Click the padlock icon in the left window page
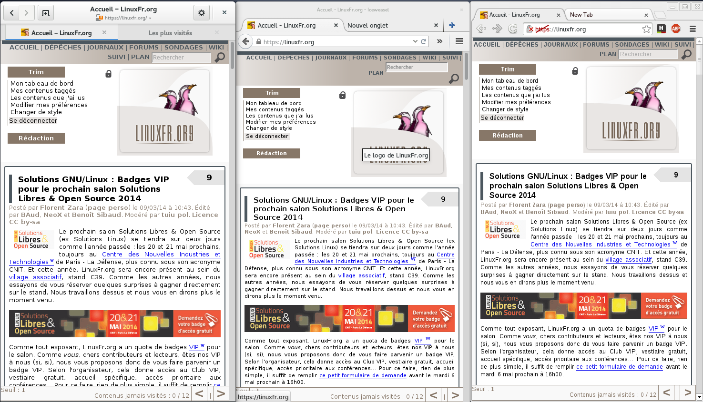 [x=109, y=74]
